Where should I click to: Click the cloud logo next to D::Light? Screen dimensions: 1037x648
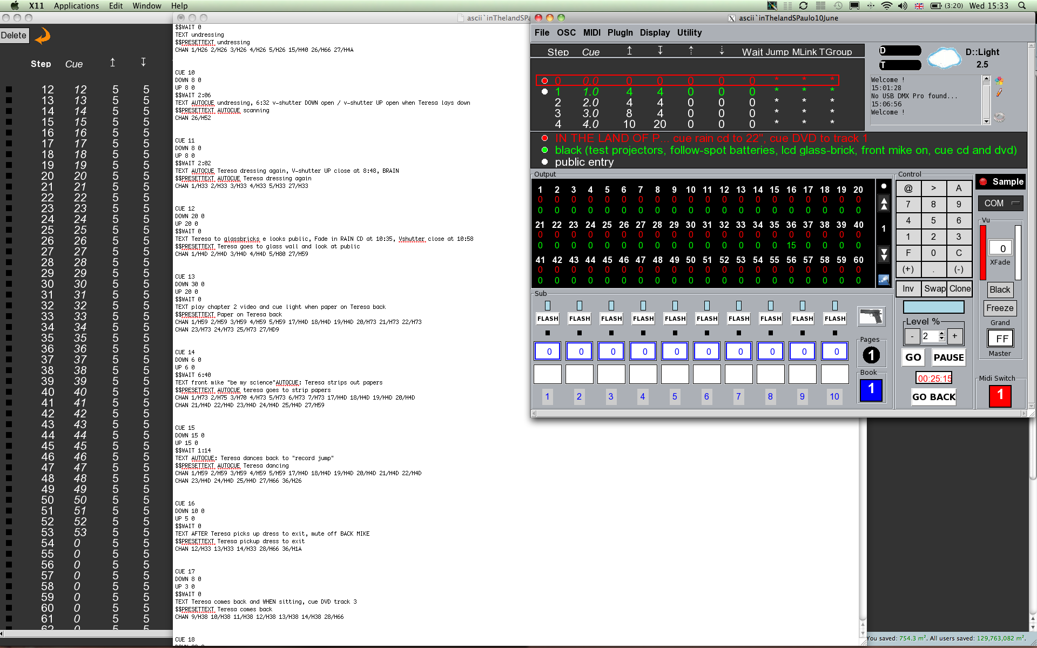pos(944,57)
